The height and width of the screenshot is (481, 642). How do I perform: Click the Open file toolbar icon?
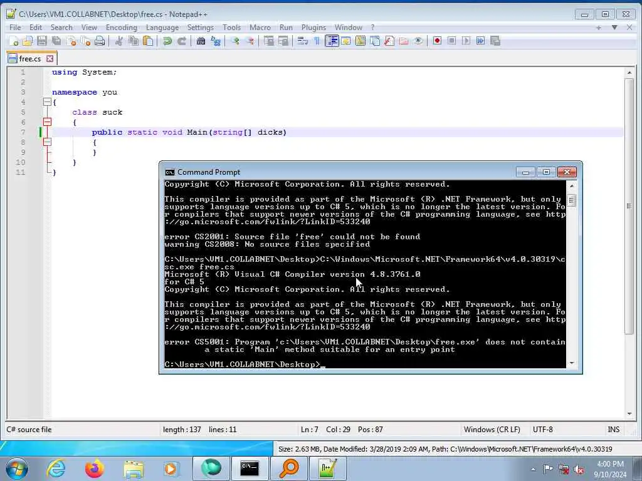click(28, 41)
